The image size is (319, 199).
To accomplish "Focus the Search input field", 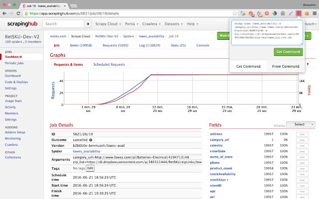I will (63, 24).
